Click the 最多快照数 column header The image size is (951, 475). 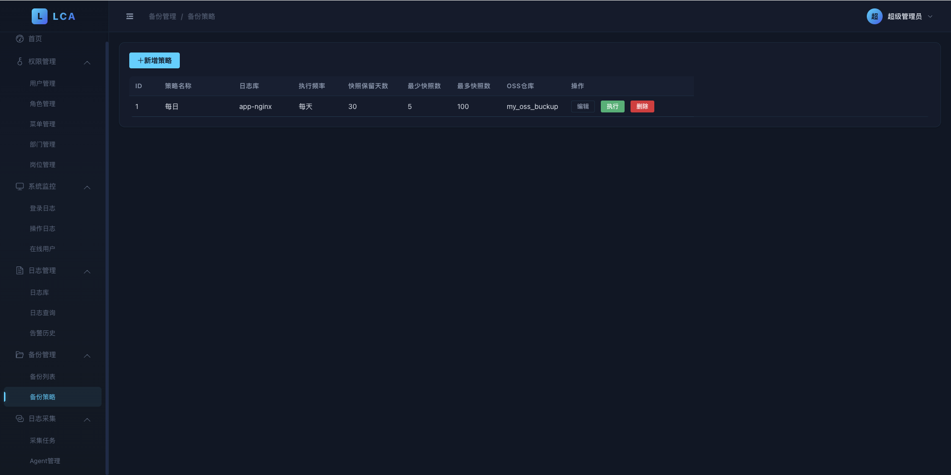tap(474, 86)
